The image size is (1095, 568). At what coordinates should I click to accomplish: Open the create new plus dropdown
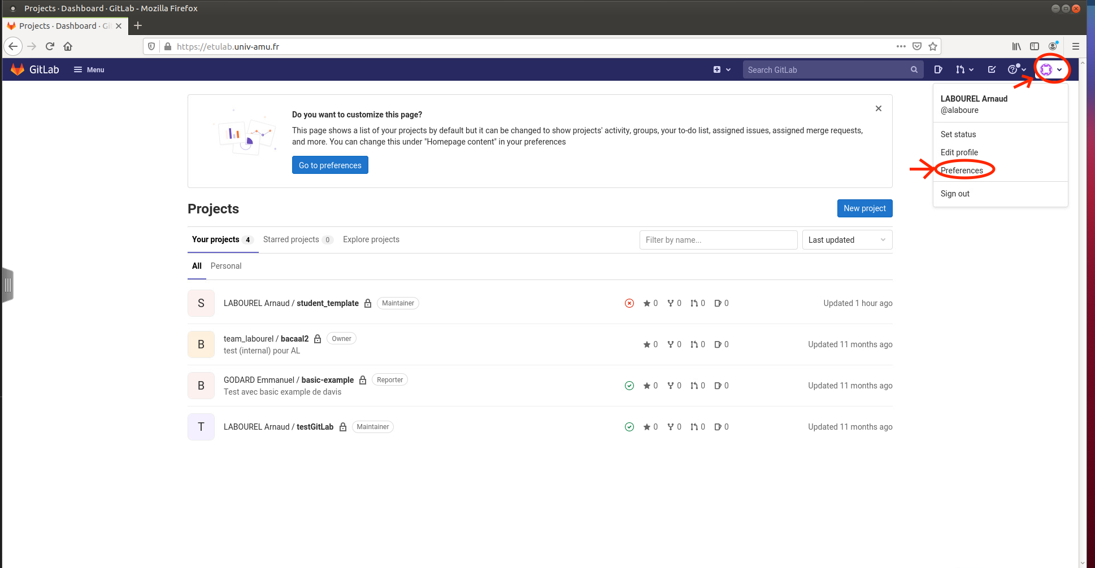point(722,69)
